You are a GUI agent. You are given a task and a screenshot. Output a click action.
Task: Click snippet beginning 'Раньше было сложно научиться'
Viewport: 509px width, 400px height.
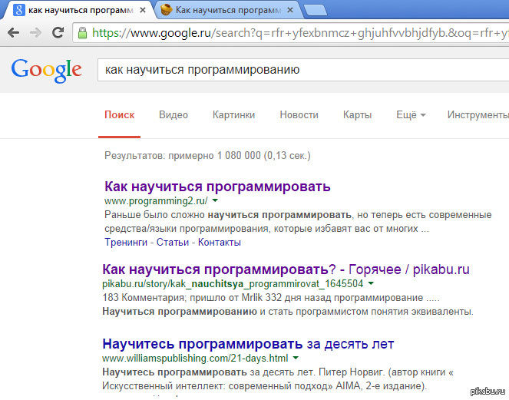[298, 222]
